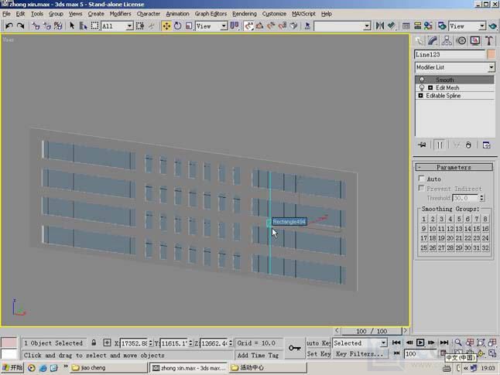This screenshot has width=500, height=375.
Task: Switch to the Utilities hammer tab
Action: [489, 41]
